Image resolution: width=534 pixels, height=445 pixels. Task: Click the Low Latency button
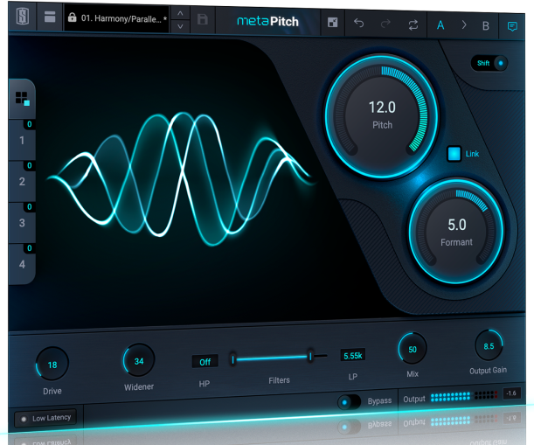44,418
